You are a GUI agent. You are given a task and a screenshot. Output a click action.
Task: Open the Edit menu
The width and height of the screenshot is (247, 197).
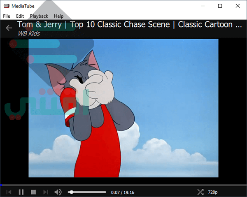(20, 16)
